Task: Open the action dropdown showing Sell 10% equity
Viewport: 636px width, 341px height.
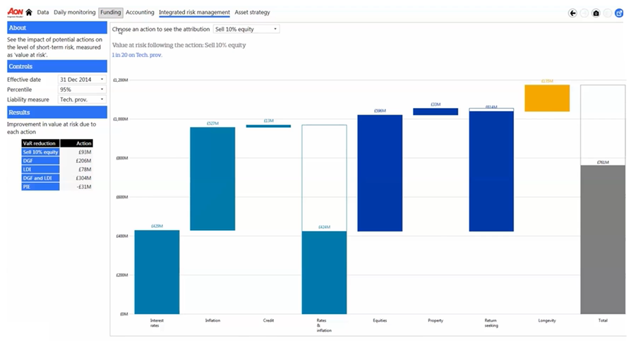Action: 246,29
